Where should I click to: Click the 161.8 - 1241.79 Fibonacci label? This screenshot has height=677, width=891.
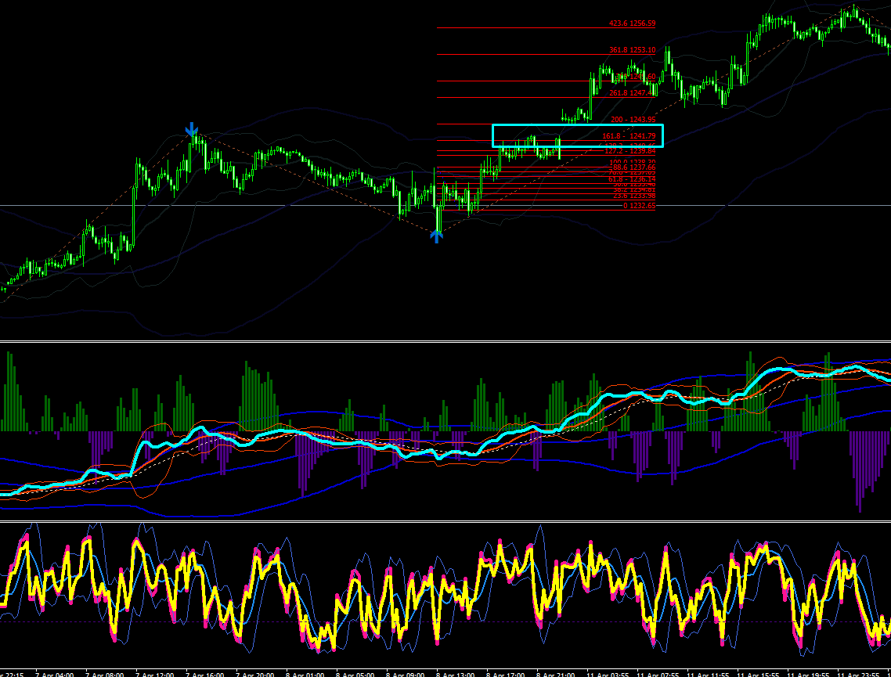point(629,135)
